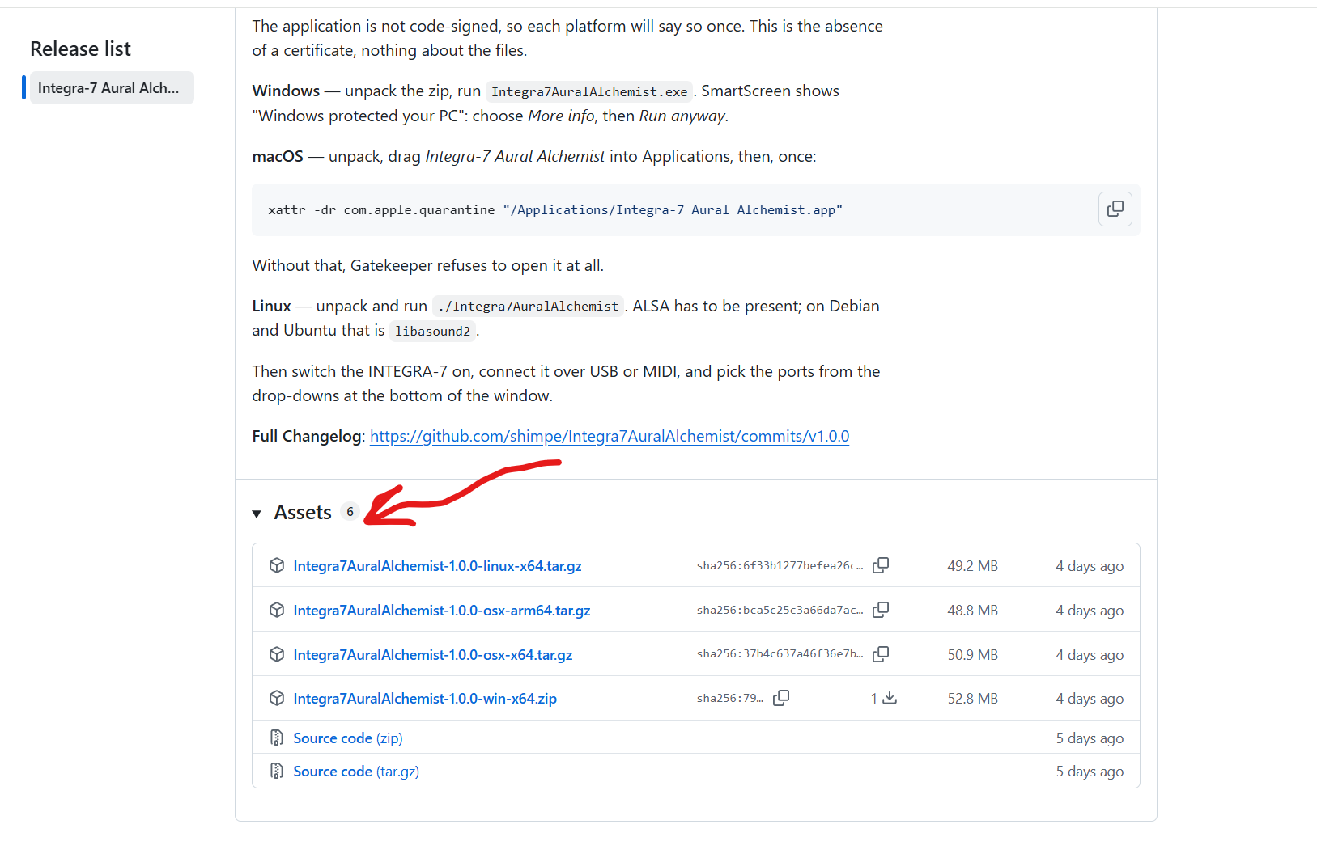Download Integra7AuralAlchemist-1.0.0-osx-arm64.tar.gz
1317x854 pixels.
(442, 611)
